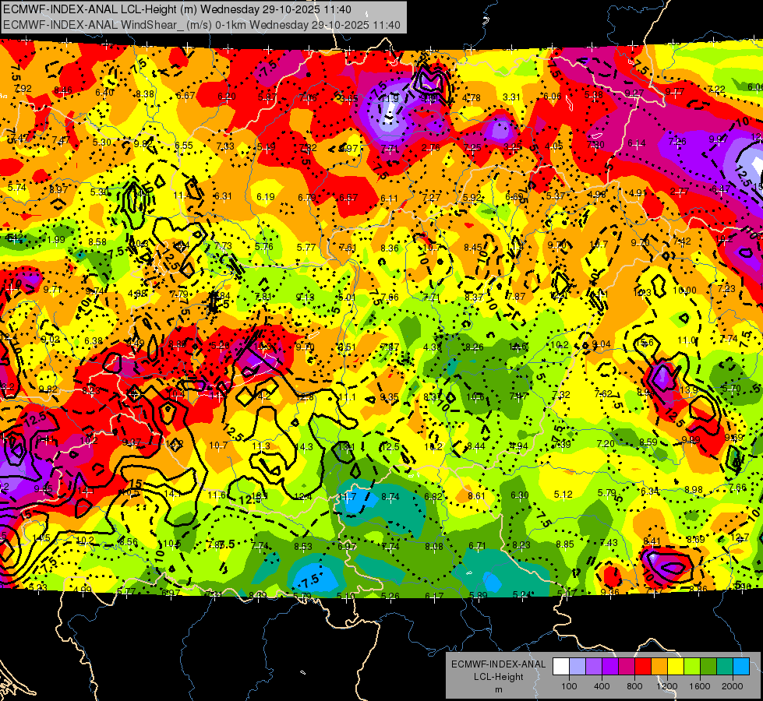Click the wind shear value 8.08
Screen dimensions: 763x701
pos(434,546)
